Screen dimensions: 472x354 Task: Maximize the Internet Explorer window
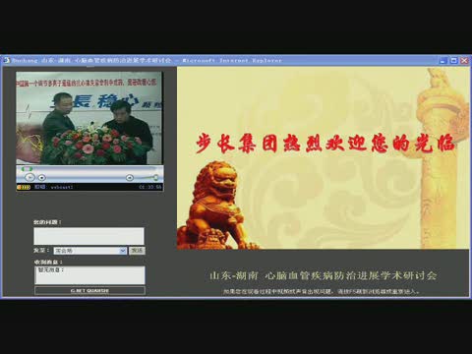454,60
